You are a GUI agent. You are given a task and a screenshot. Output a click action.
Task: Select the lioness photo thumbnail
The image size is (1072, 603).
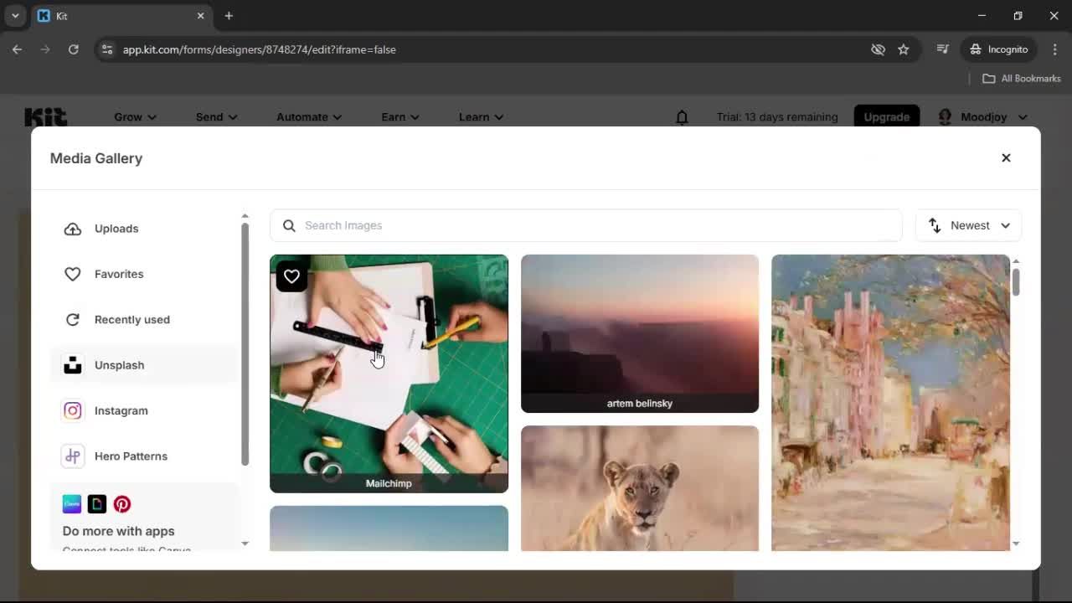pos(639,488)
